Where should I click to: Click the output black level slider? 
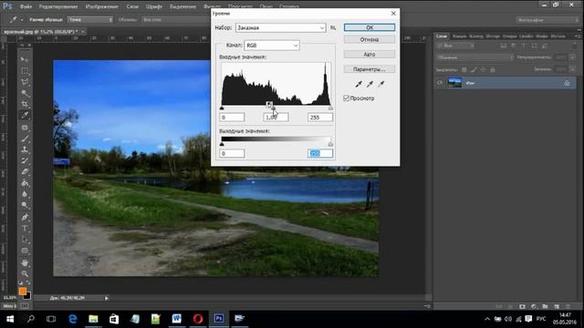click(222, 144)
